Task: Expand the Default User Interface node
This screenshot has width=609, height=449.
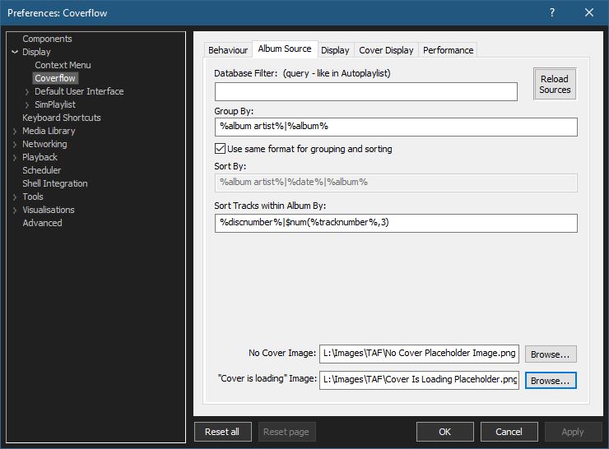Action: [27, 91]
